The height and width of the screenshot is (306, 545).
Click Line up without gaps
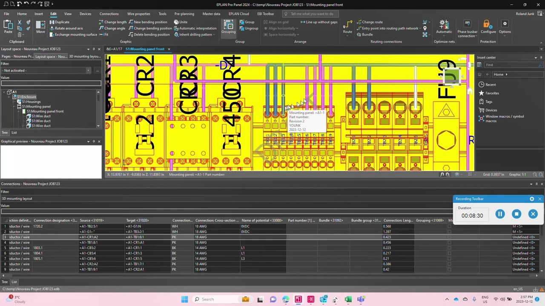[319, 22]
